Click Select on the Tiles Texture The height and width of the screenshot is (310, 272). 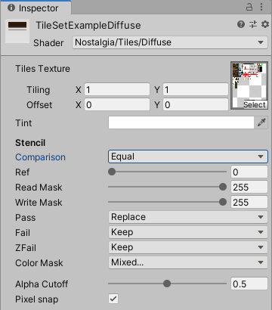[255, 104]
